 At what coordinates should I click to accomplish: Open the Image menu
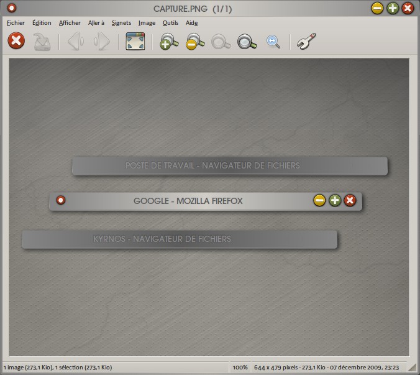(x=147, y=23)
